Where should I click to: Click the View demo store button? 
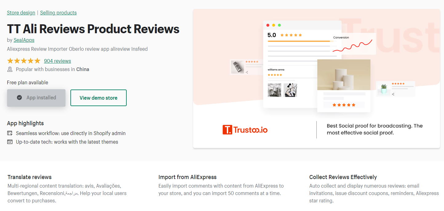point(98,98)
